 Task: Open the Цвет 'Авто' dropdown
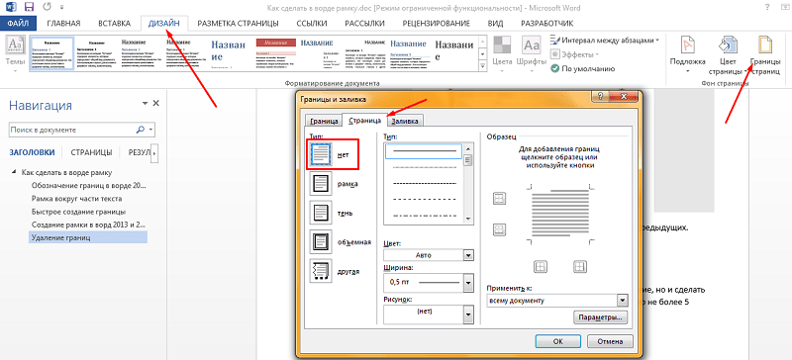(x=429, y=255)
